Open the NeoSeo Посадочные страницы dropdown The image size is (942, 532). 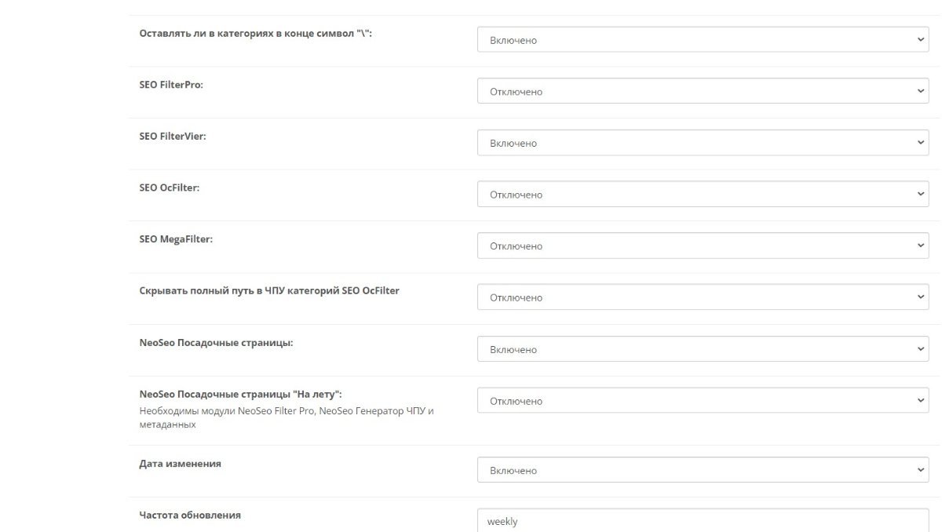(704, 349)
